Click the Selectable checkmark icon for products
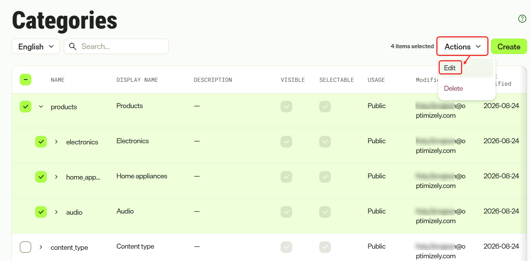 pyautogui.click(x=325, y=107)
